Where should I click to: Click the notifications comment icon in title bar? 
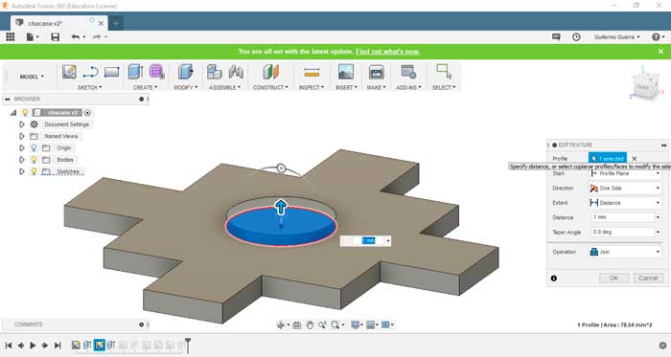coord(556,37)
